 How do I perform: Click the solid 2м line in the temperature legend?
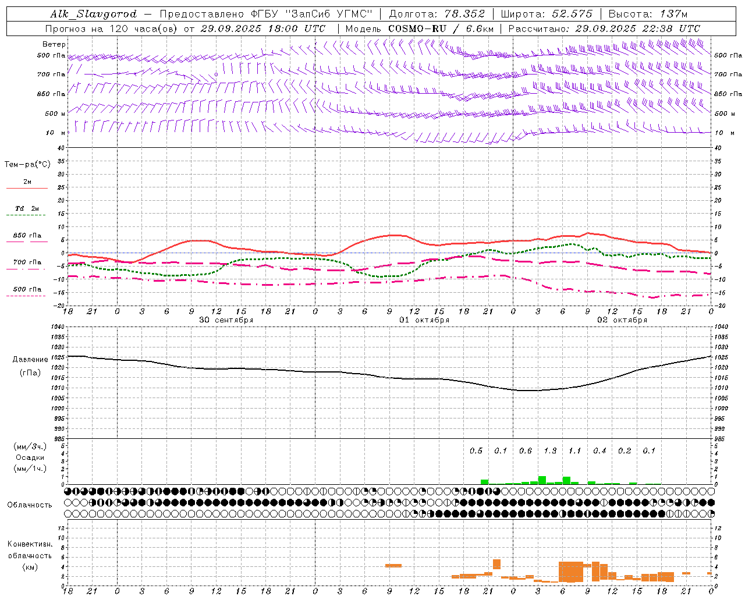(x=27, y=189)
